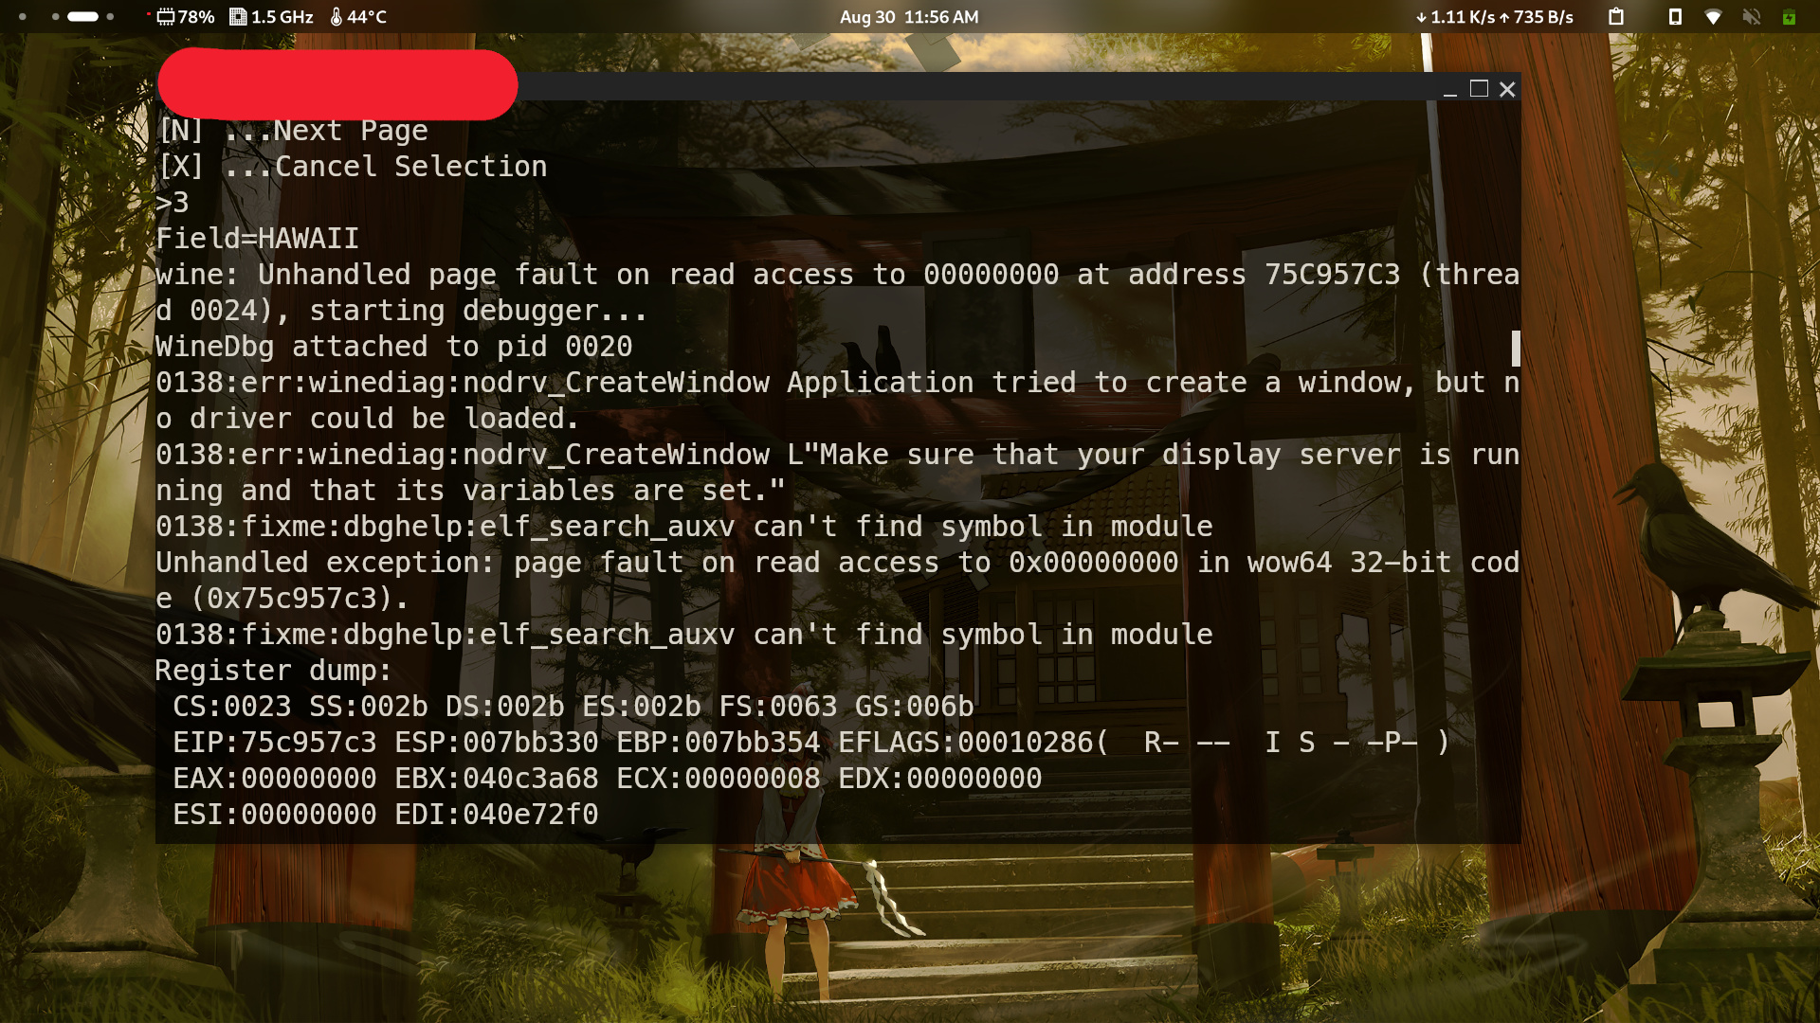Minimize the terminal window
This screenshot has height=1023, width=1820.
pos(1449,89)
